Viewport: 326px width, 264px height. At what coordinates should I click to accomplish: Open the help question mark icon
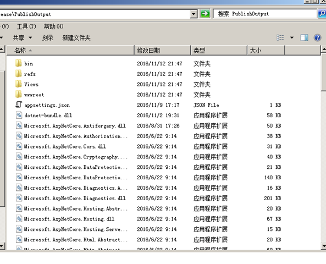pyautogui.click(x=317, y=37)
